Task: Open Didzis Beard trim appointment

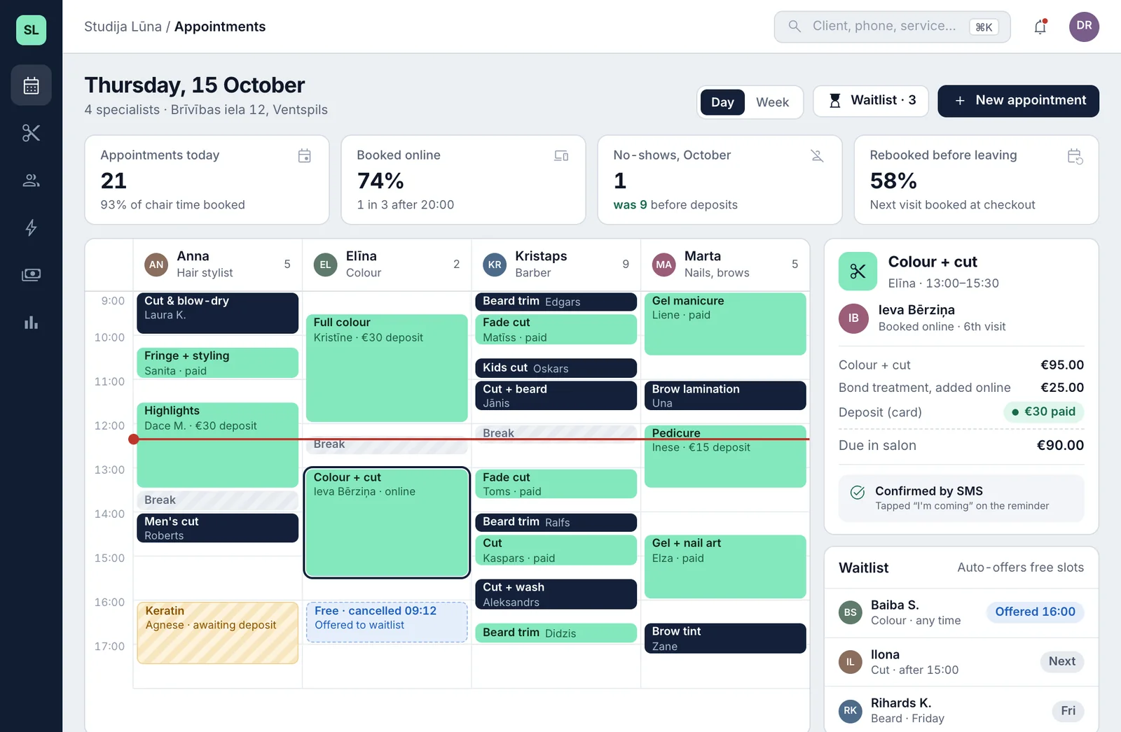Action: point(556,633)
